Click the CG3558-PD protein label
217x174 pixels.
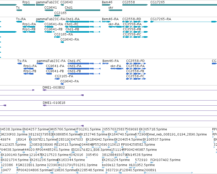(x=135, y=61)
